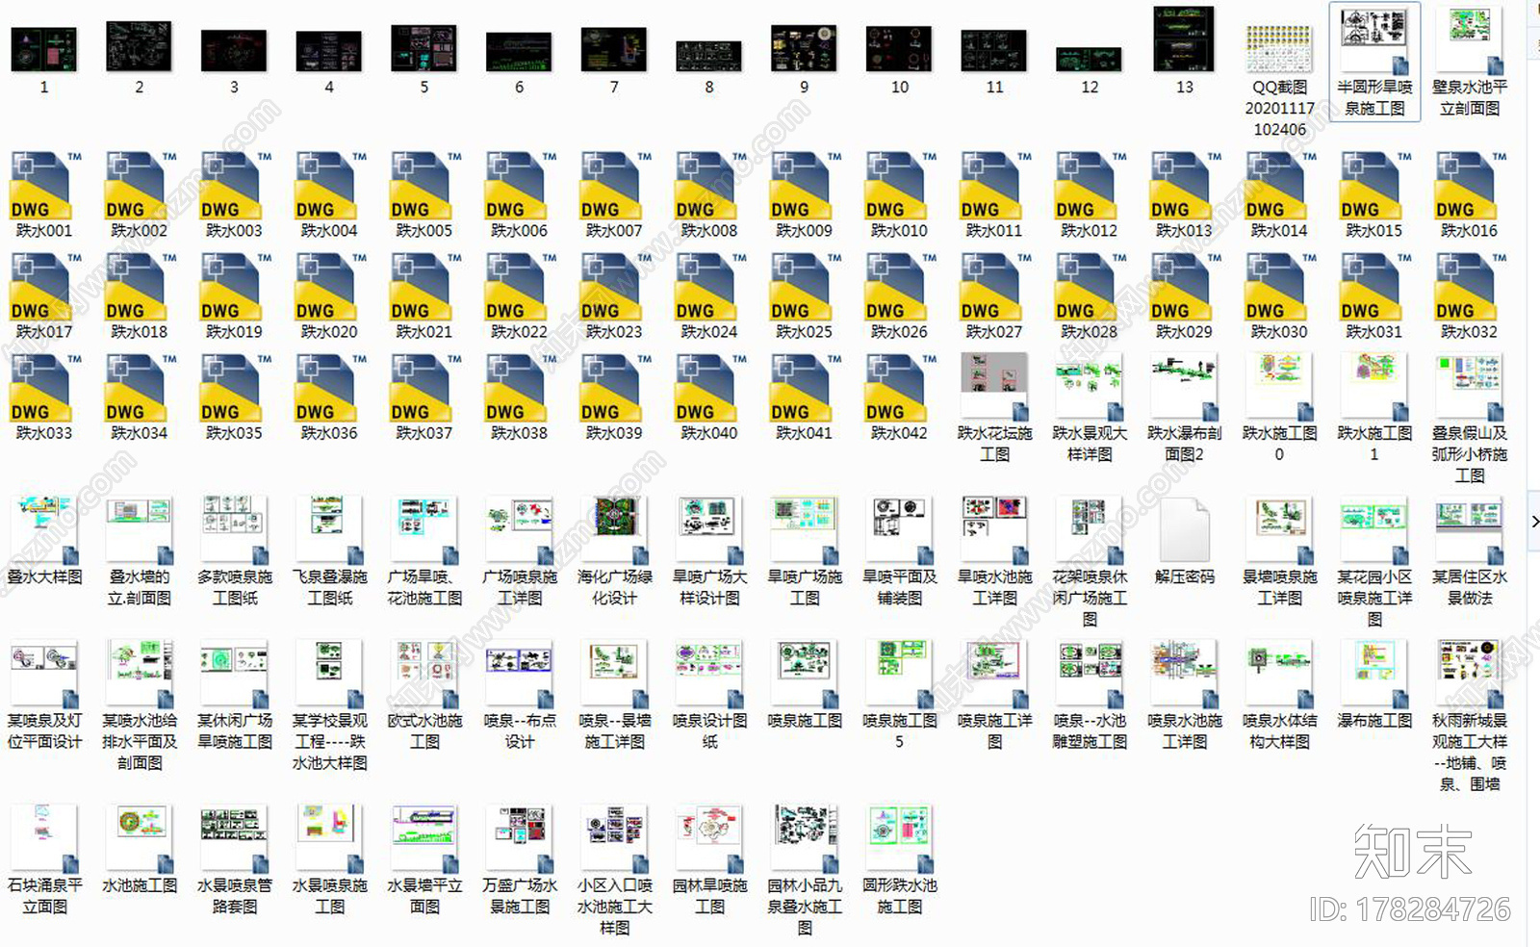This screenshot has width=1540, height=947.
Task: Click the image thumbnail named 1
Action: (x=43, y=50)
